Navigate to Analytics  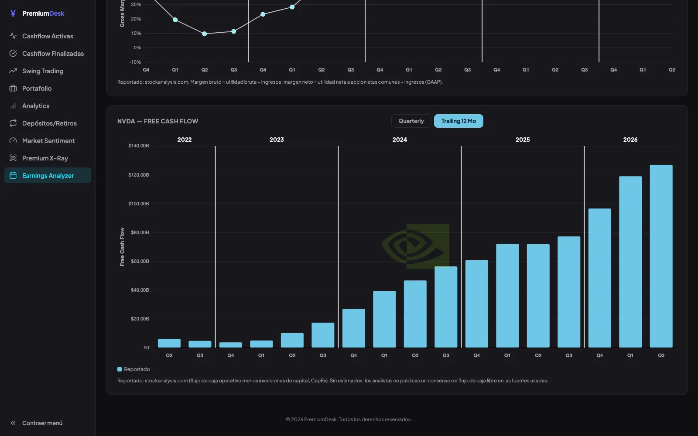[x=48, y=106]
